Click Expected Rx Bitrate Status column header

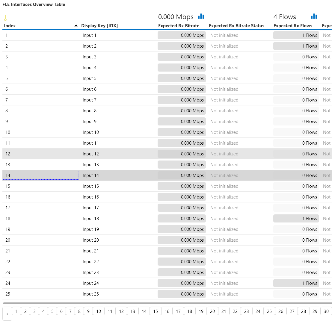pos(236,26)
